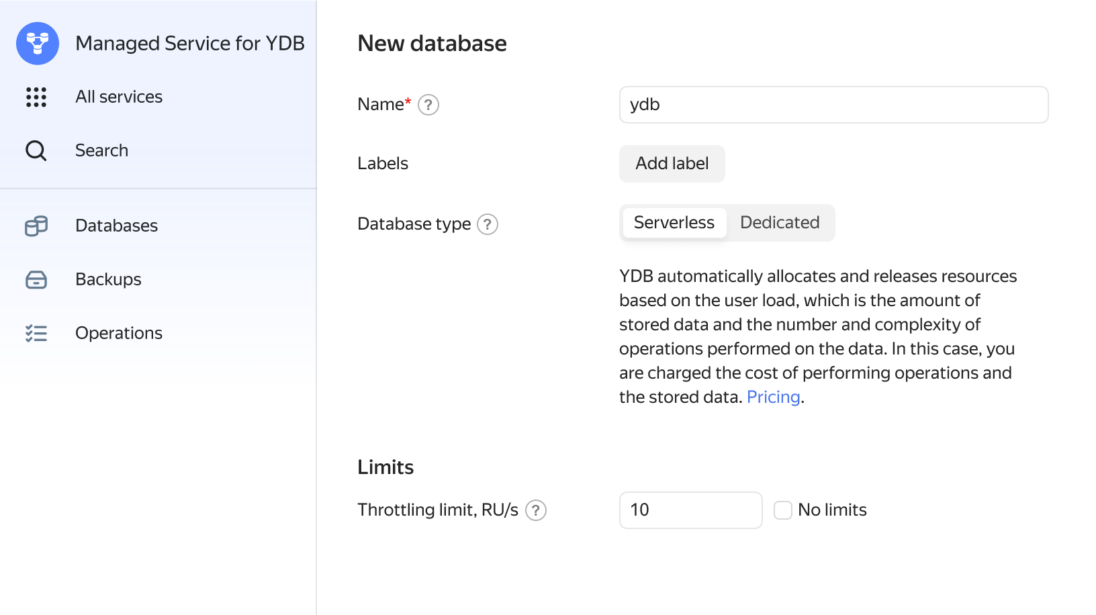
Task: Select the Serverless database type
Action: 674,223
